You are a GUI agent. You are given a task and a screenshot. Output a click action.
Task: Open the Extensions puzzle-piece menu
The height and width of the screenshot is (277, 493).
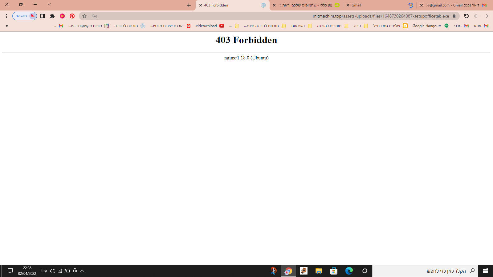tap(52, 16)
